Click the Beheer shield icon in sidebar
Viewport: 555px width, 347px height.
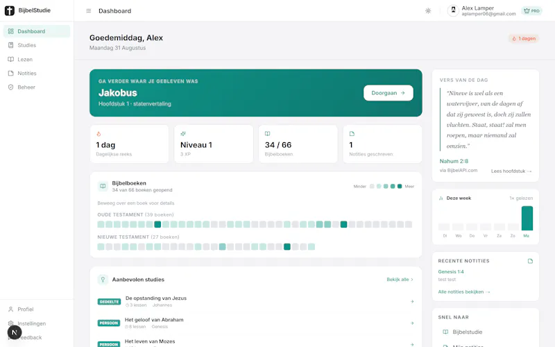tap(10, 87)
